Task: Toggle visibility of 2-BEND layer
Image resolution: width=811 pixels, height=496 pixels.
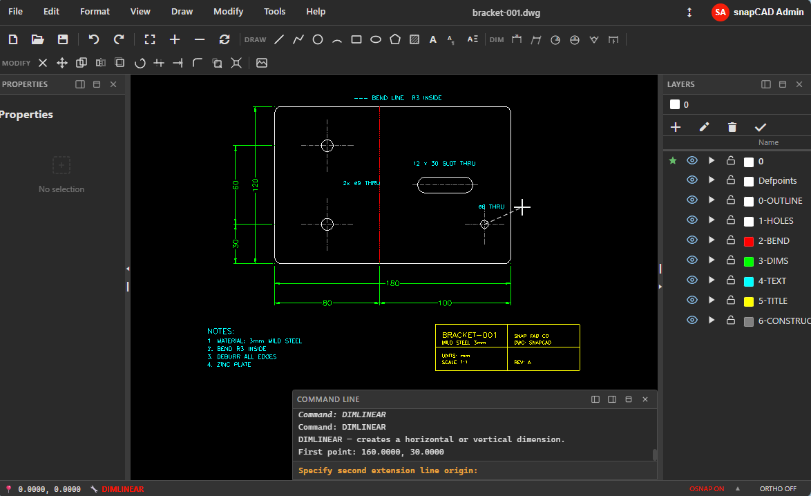Action: pos(692,240)
